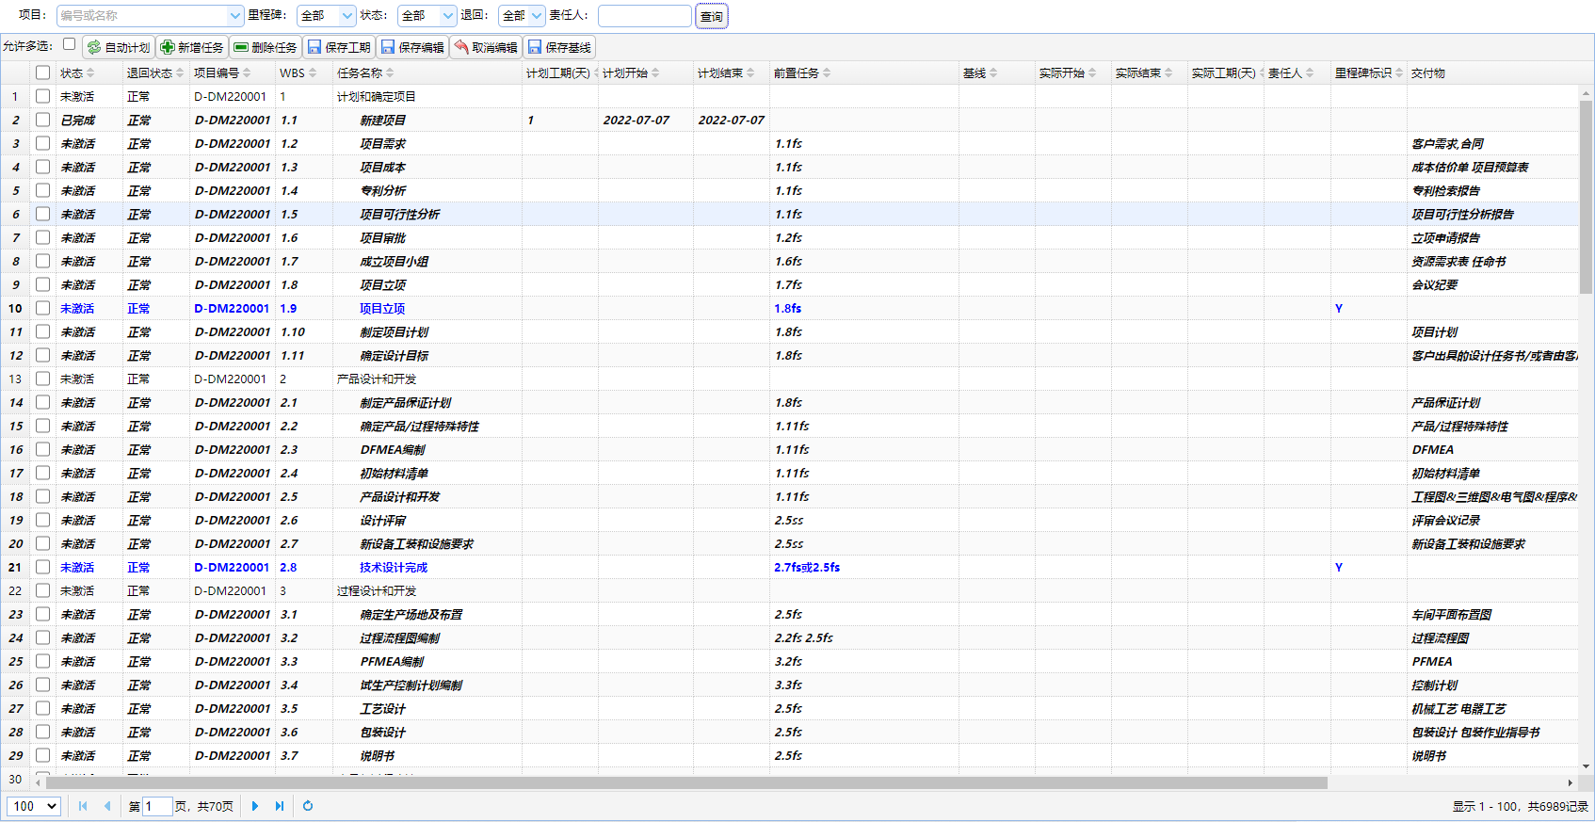This screenshot has height=822, width=1595.
Task: Click the 车间平面布置图 deliverable cell
Action: point(1492,614)
